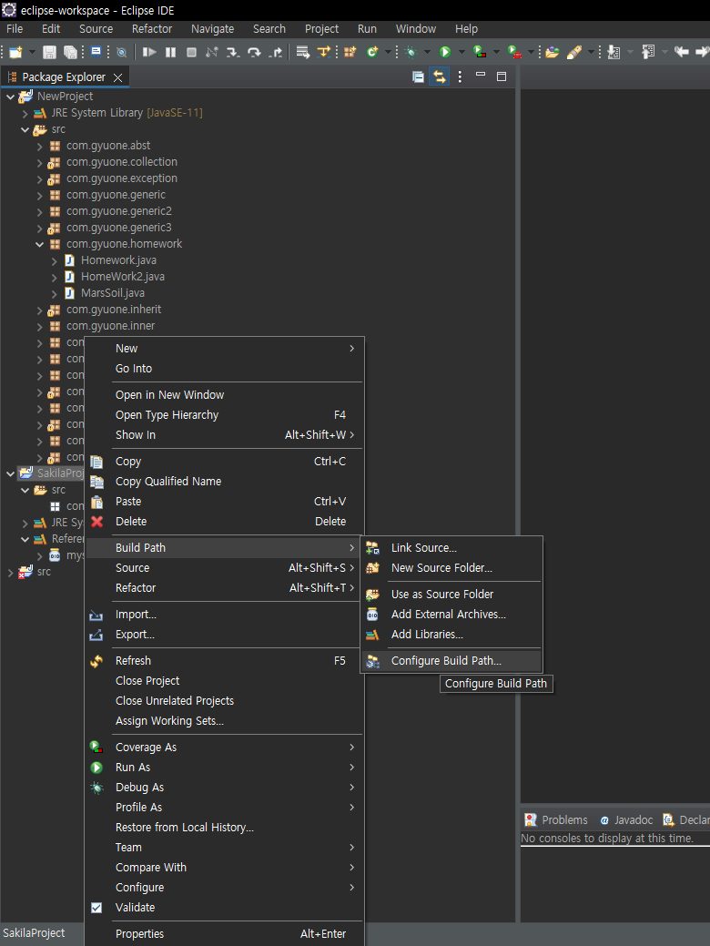710x946 pixels.
Task: Click Assign Working Sets in context menu
Action: [225, 721]
